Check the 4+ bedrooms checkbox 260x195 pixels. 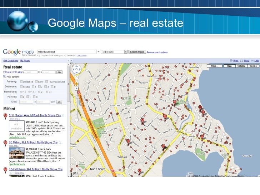52,86
